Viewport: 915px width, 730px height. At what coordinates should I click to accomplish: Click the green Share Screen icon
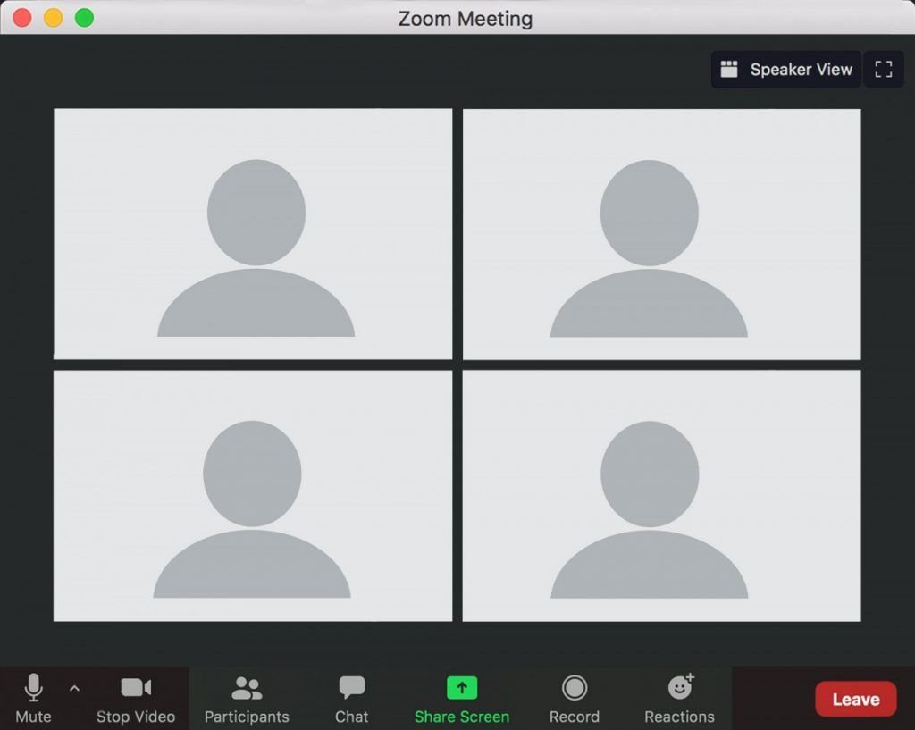[x=461, y=687]
